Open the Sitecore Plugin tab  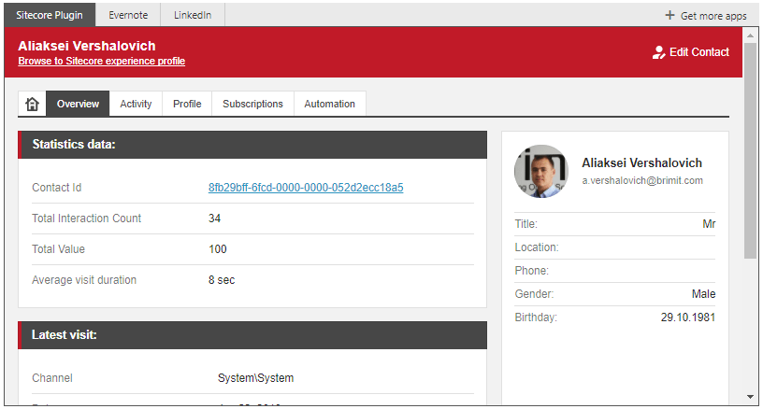pyautogui.click(x=50, y=15)
